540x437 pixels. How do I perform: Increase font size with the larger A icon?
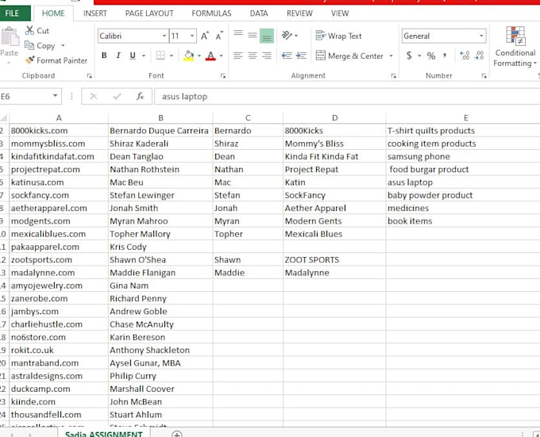tap(205, 36)
